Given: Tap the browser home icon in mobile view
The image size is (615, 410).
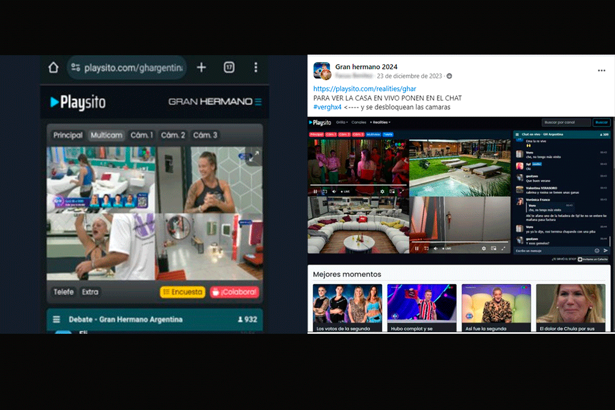Looking at the screenshot, I should point(54,68).
